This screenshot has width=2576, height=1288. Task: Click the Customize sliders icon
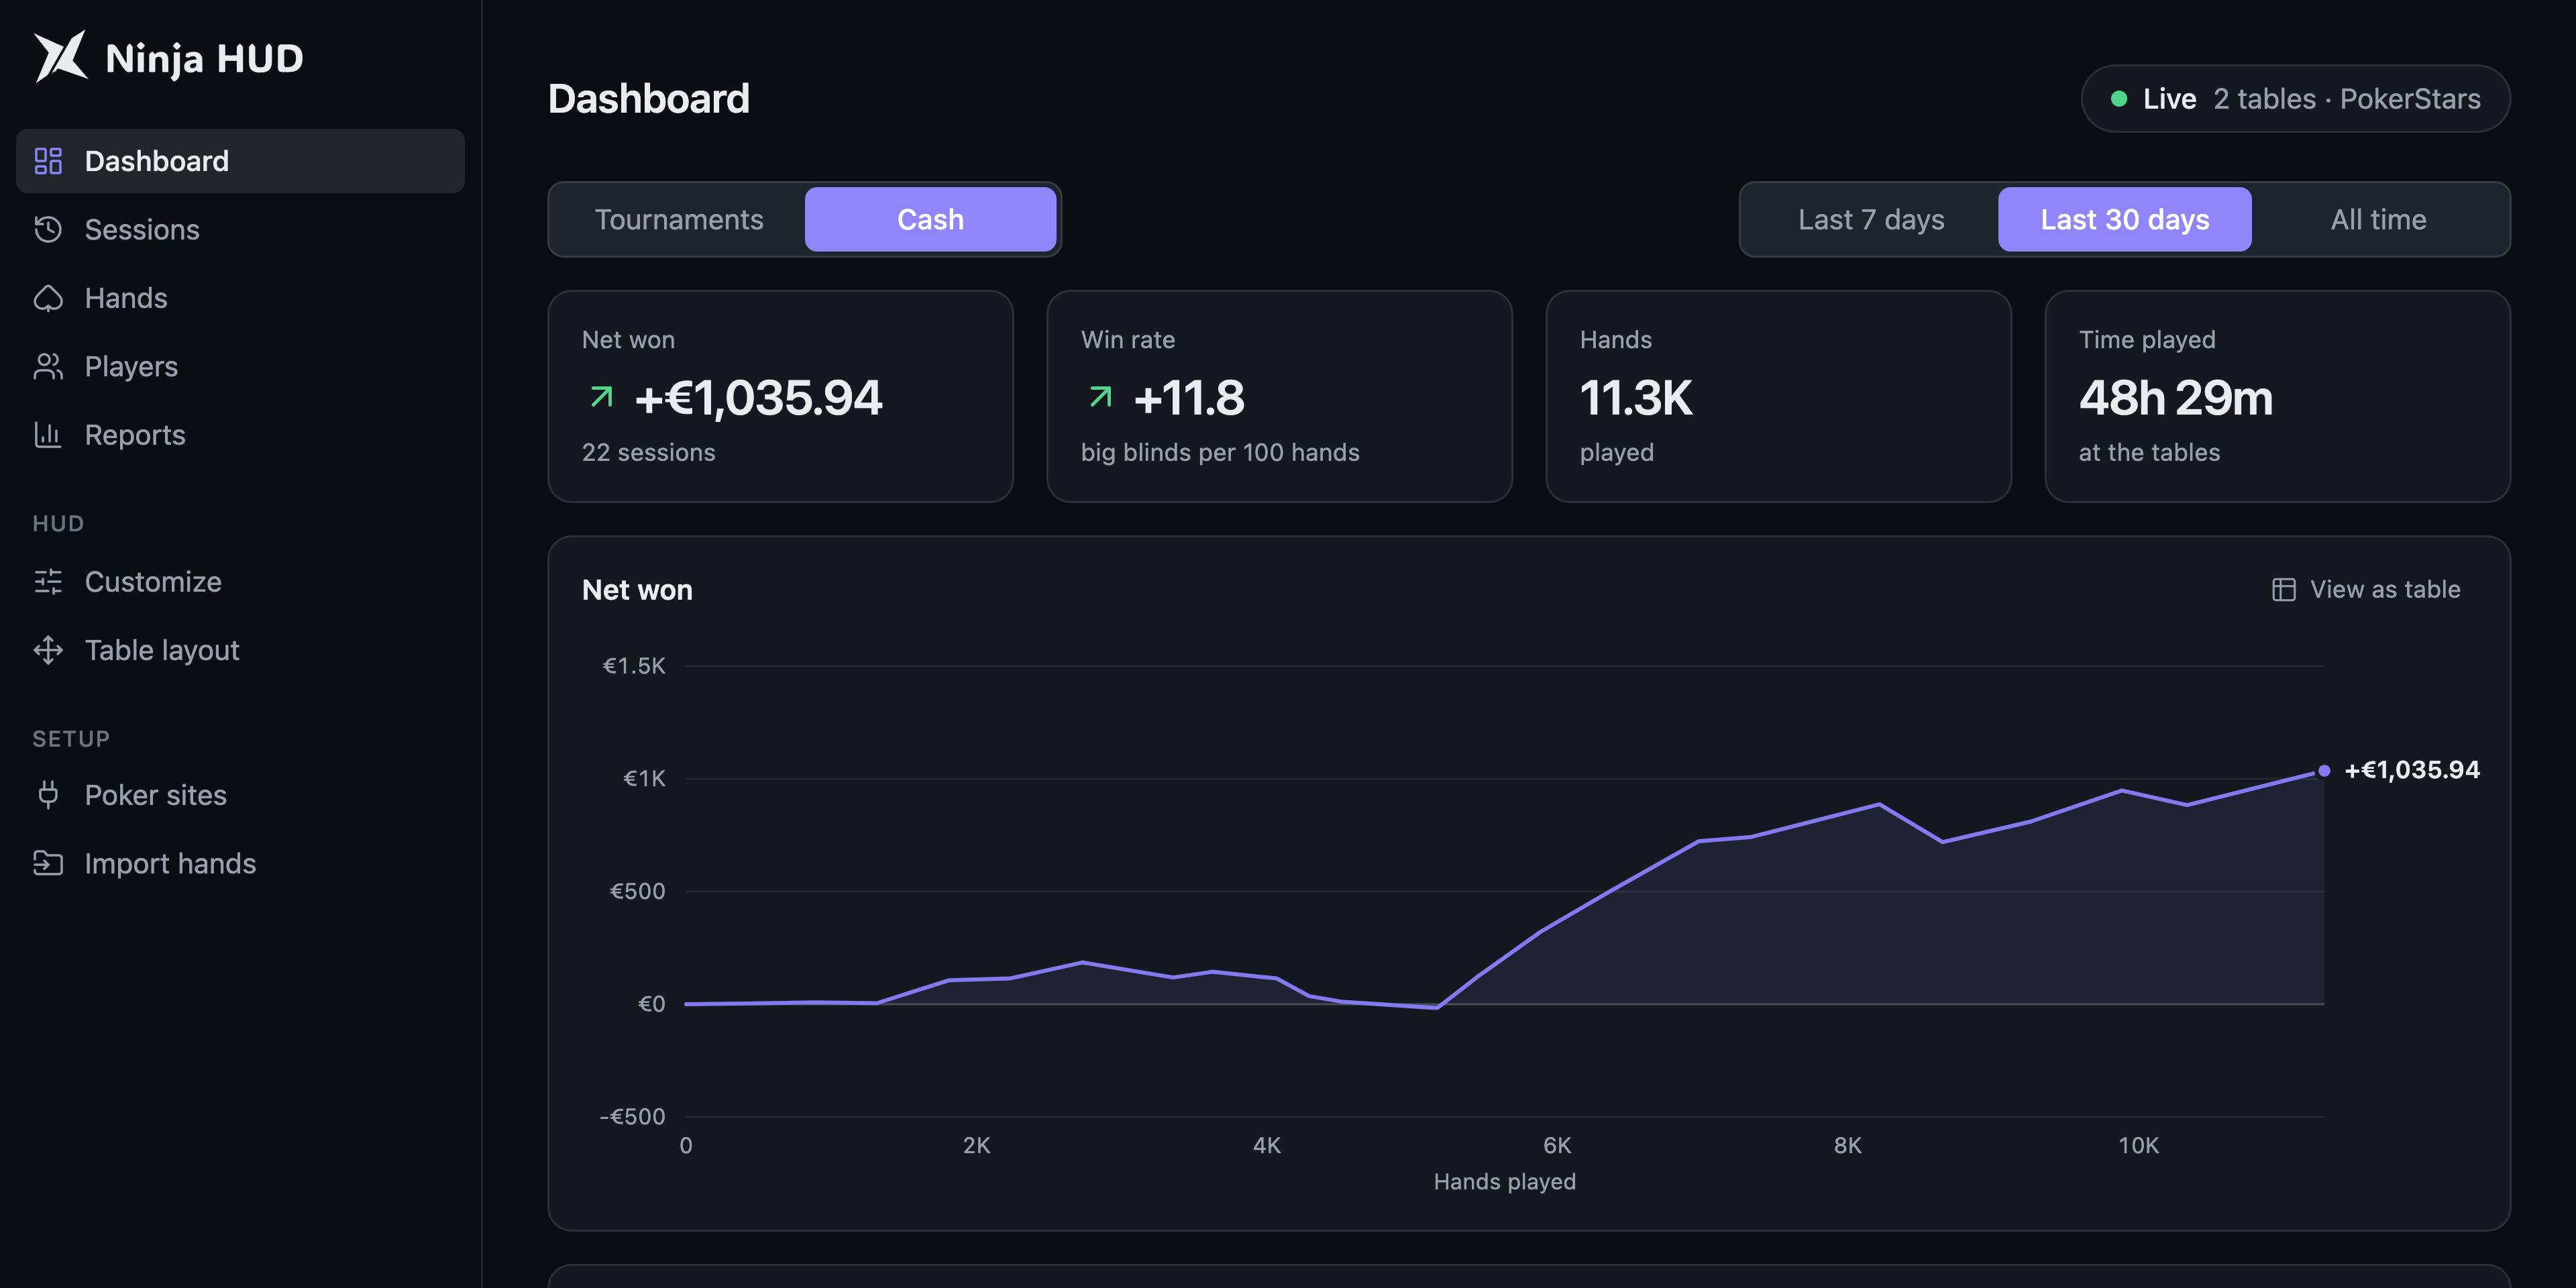click(48, 582)
